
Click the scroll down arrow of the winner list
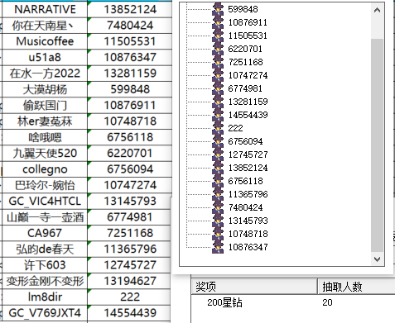click(x=377, y=259)
